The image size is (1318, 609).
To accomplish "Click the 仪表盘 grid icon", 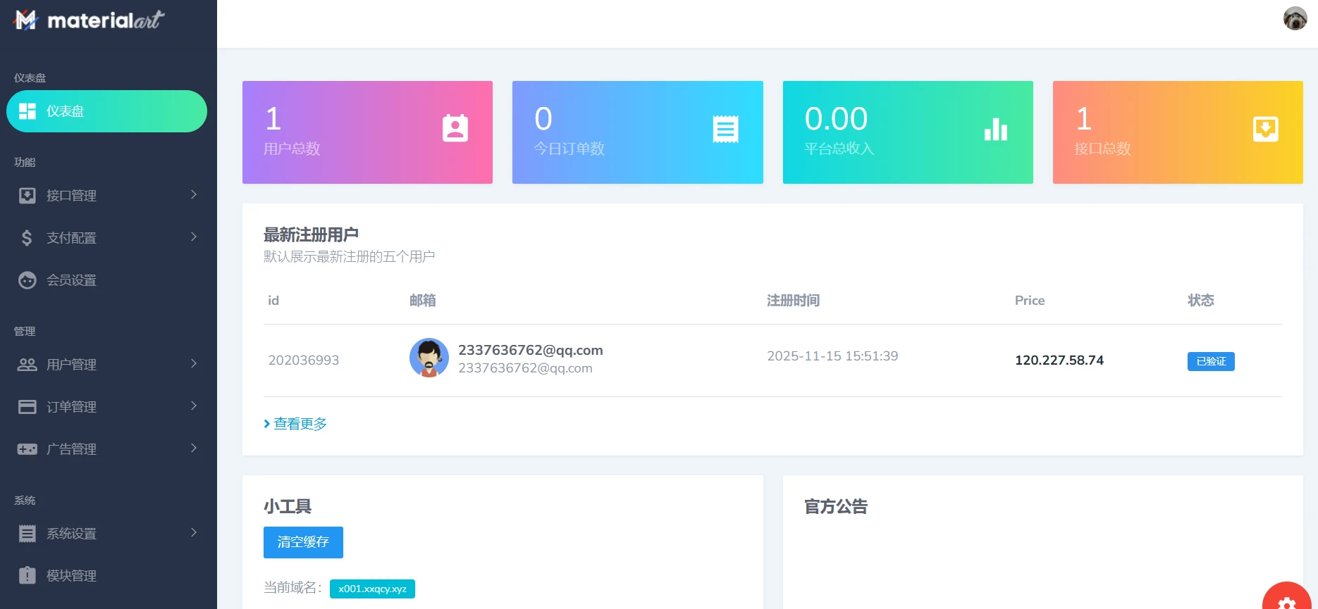I will (27, 111).
